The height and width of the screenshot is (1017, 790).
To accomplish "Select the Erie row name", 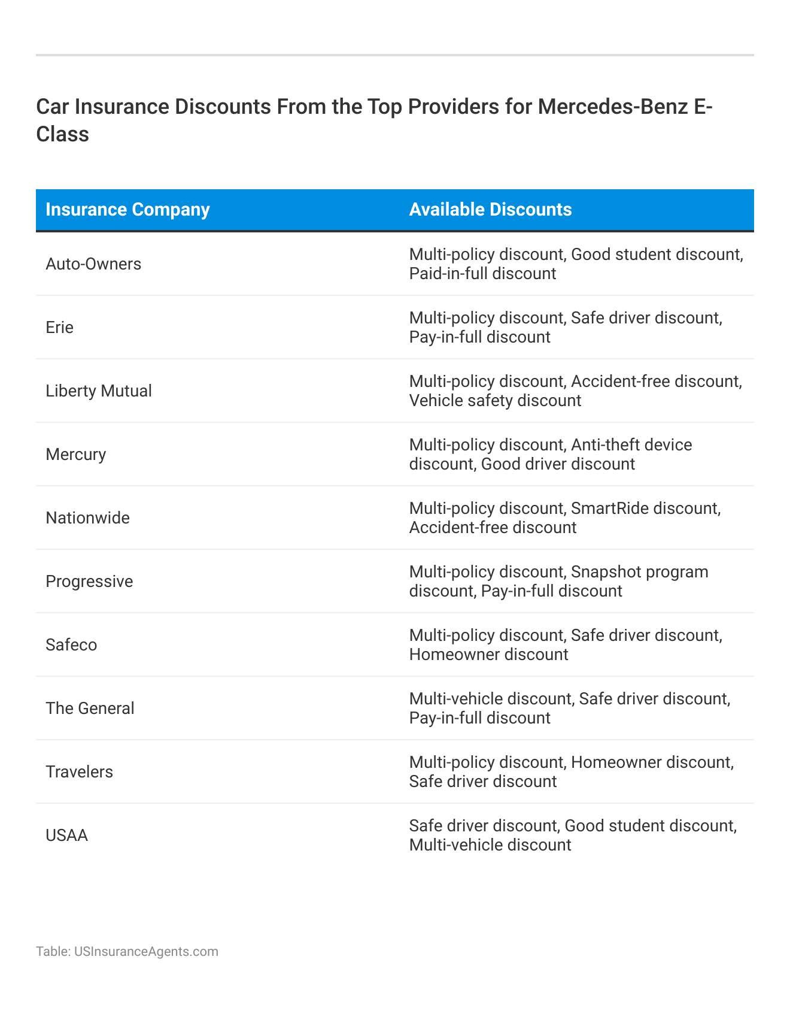I will (60, 328).
